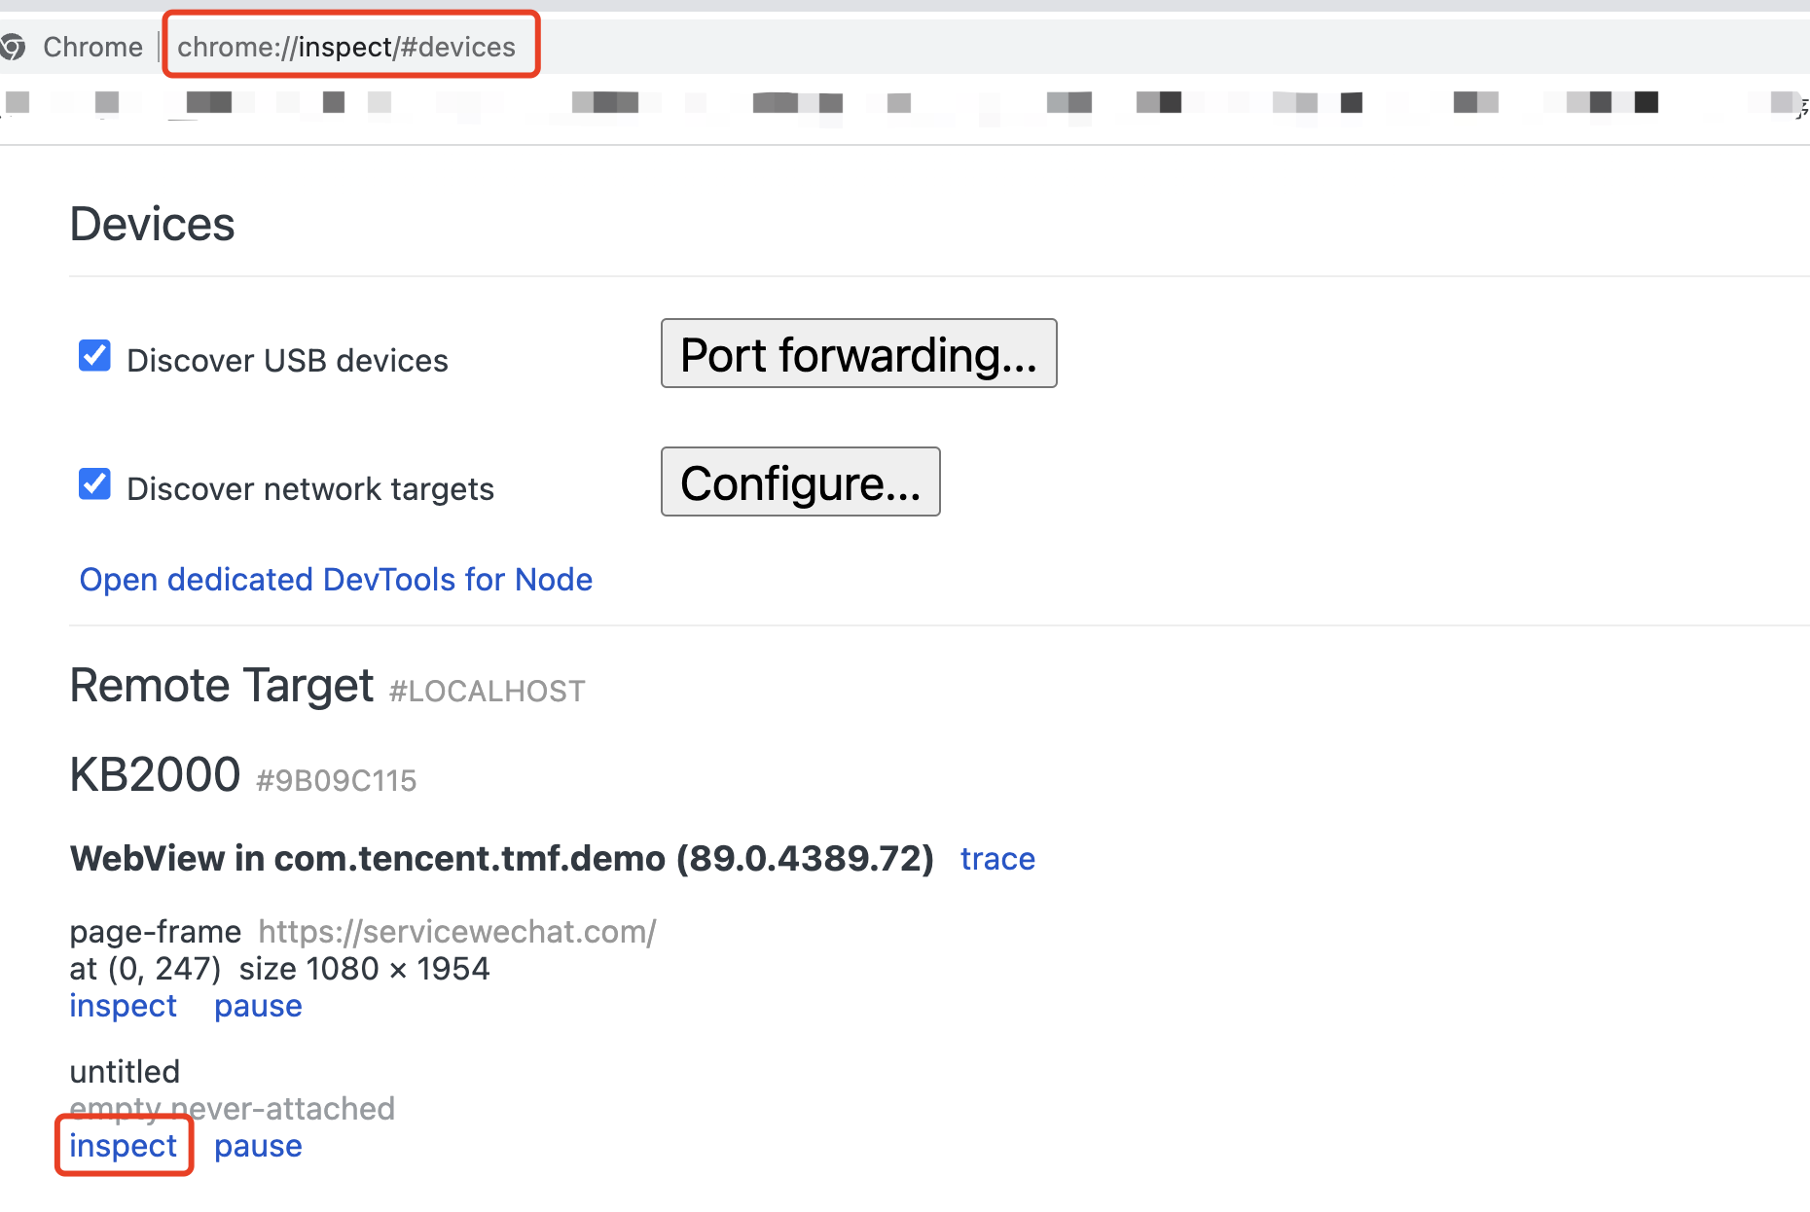Click the Chrome logo icon in address bar
Viewport: 1810px width, 1212px height.
[13, 47]
